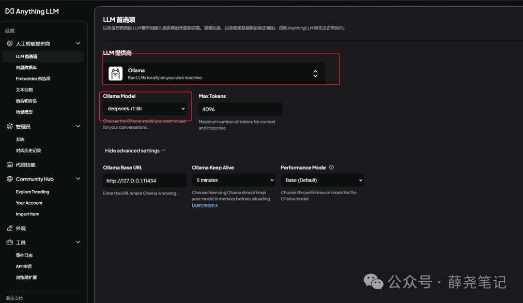Click the Ollama llama logo icon
This screenshot has width=523, height=303.
115,74
